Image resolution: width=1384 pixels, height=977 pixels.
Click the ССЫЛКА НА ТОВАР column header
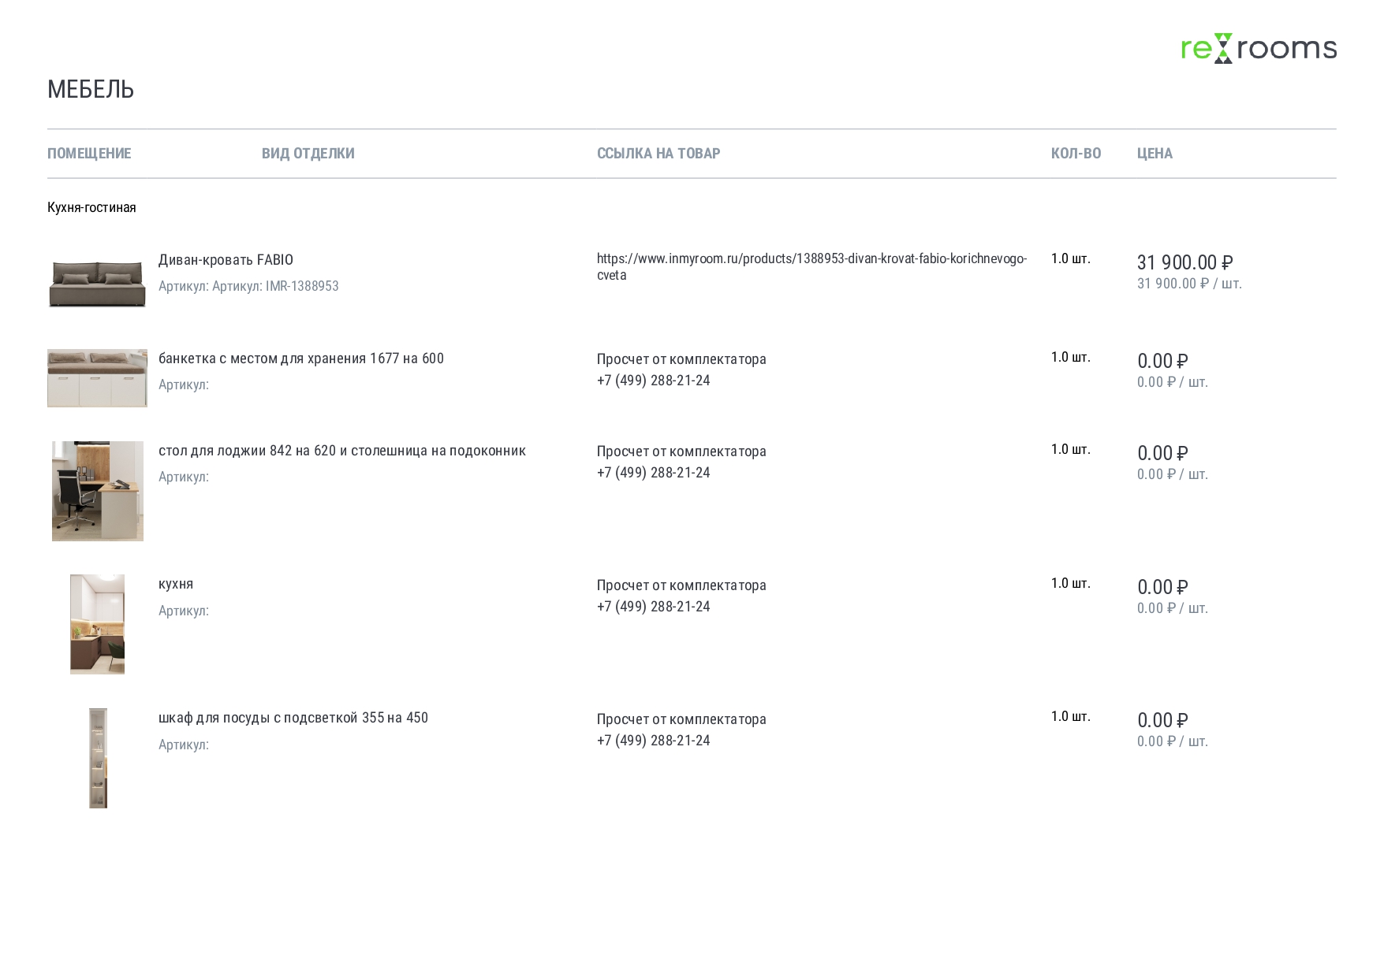[658, 154]
